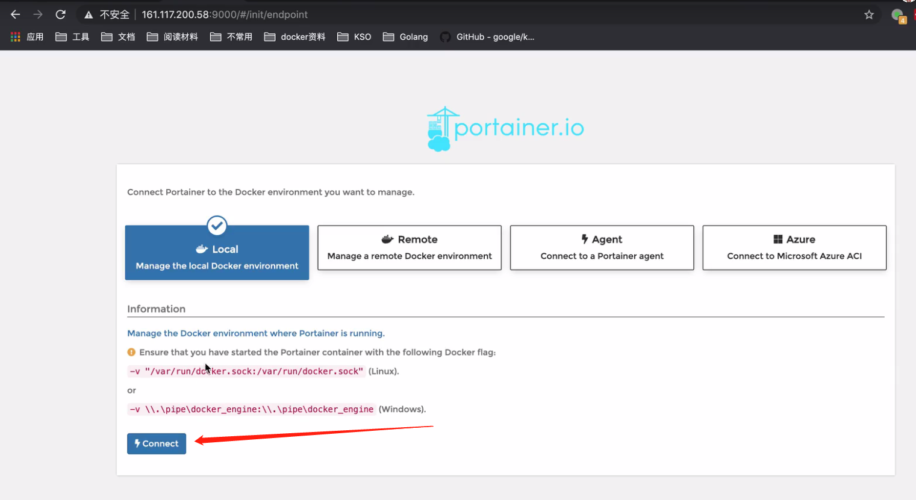
Task: Select the Local Docker environment option
Action: point(217,253)
